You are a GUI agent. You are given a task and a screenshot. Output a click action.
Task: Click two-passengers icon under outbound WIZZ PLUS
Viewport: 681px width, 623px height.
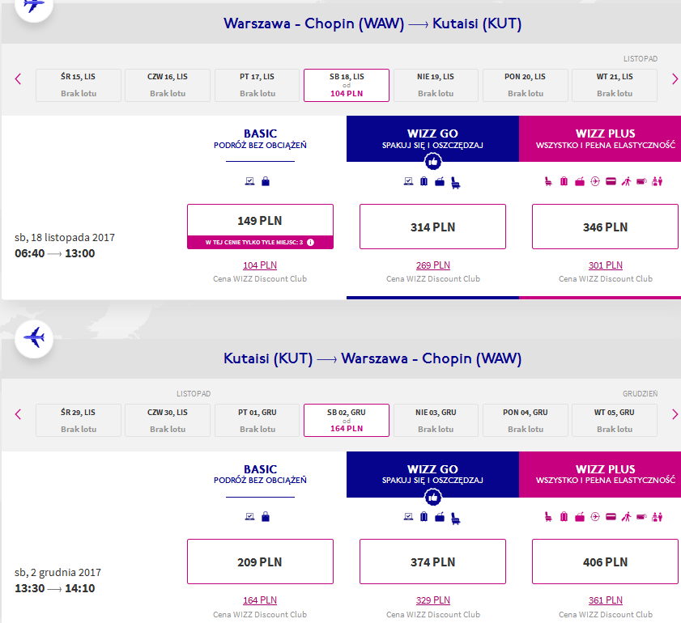[658, 181]
